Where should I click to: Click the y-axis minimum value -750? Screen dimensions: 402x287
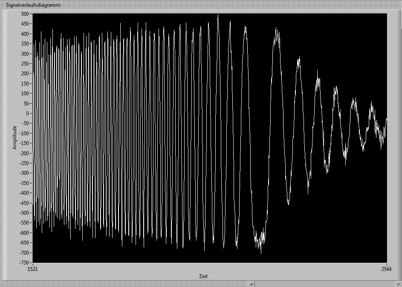[x=24, y=262]
